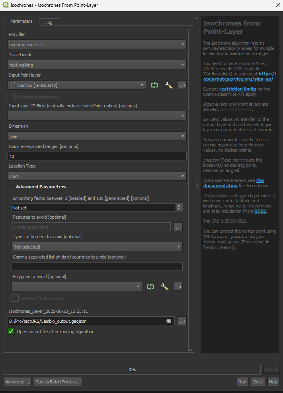Screen dimensions: 283x393
Task: Collapse the Advanced Parameters section
Action: (x=10, y=187)
